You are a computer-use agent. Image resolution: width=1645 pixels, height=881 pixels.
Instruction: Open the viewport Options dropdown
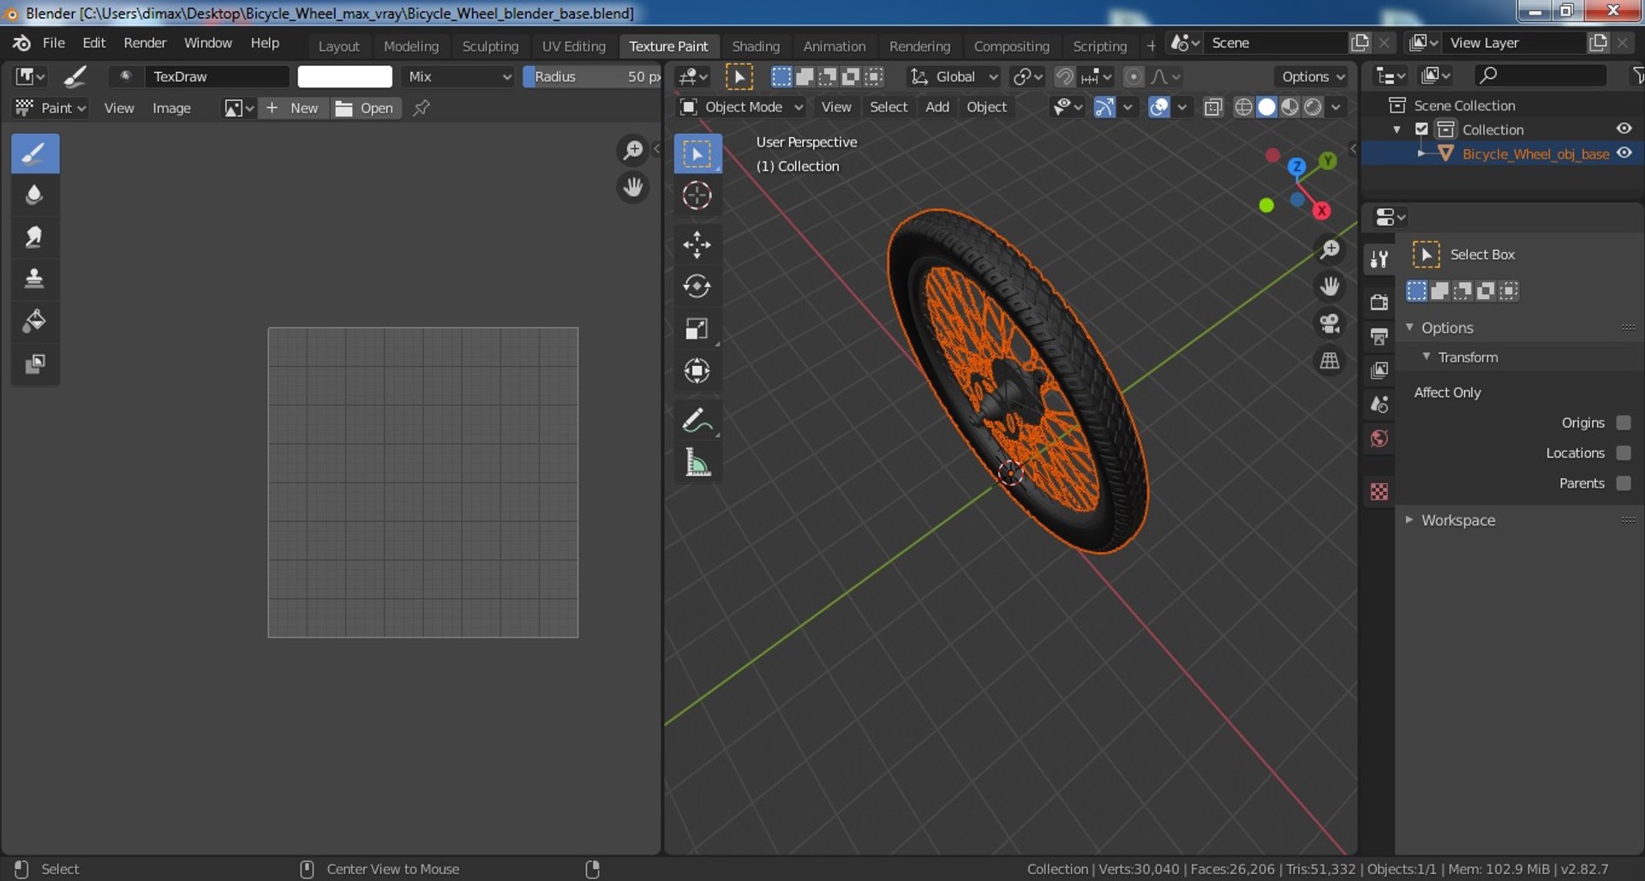point(1312,76)
